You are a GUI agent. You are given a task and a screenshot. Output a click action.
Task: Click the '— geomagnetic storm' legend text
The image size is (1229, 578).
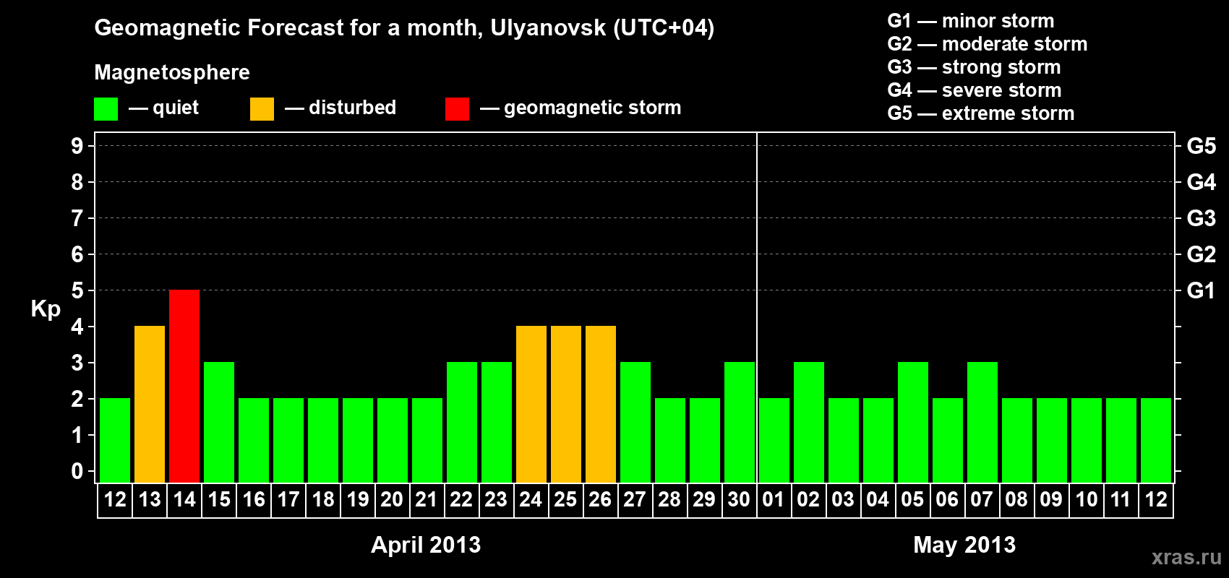pos(581,108)
